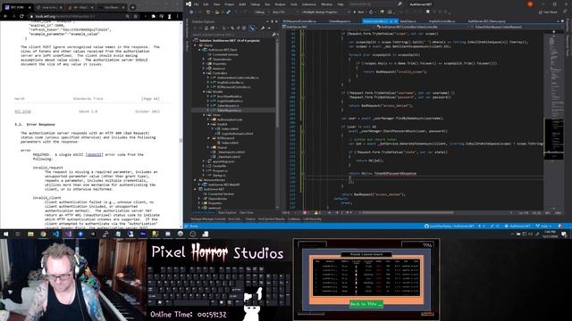Open the RFC 6749 link in browser
The image size is (572, 321).
(22, 111)
